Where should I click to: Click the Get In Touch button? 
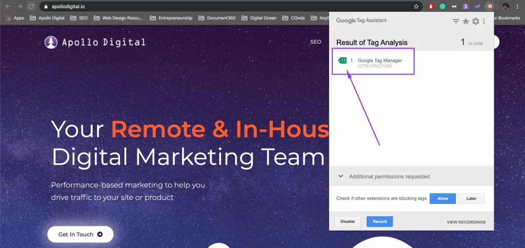[x=80, y=234]
